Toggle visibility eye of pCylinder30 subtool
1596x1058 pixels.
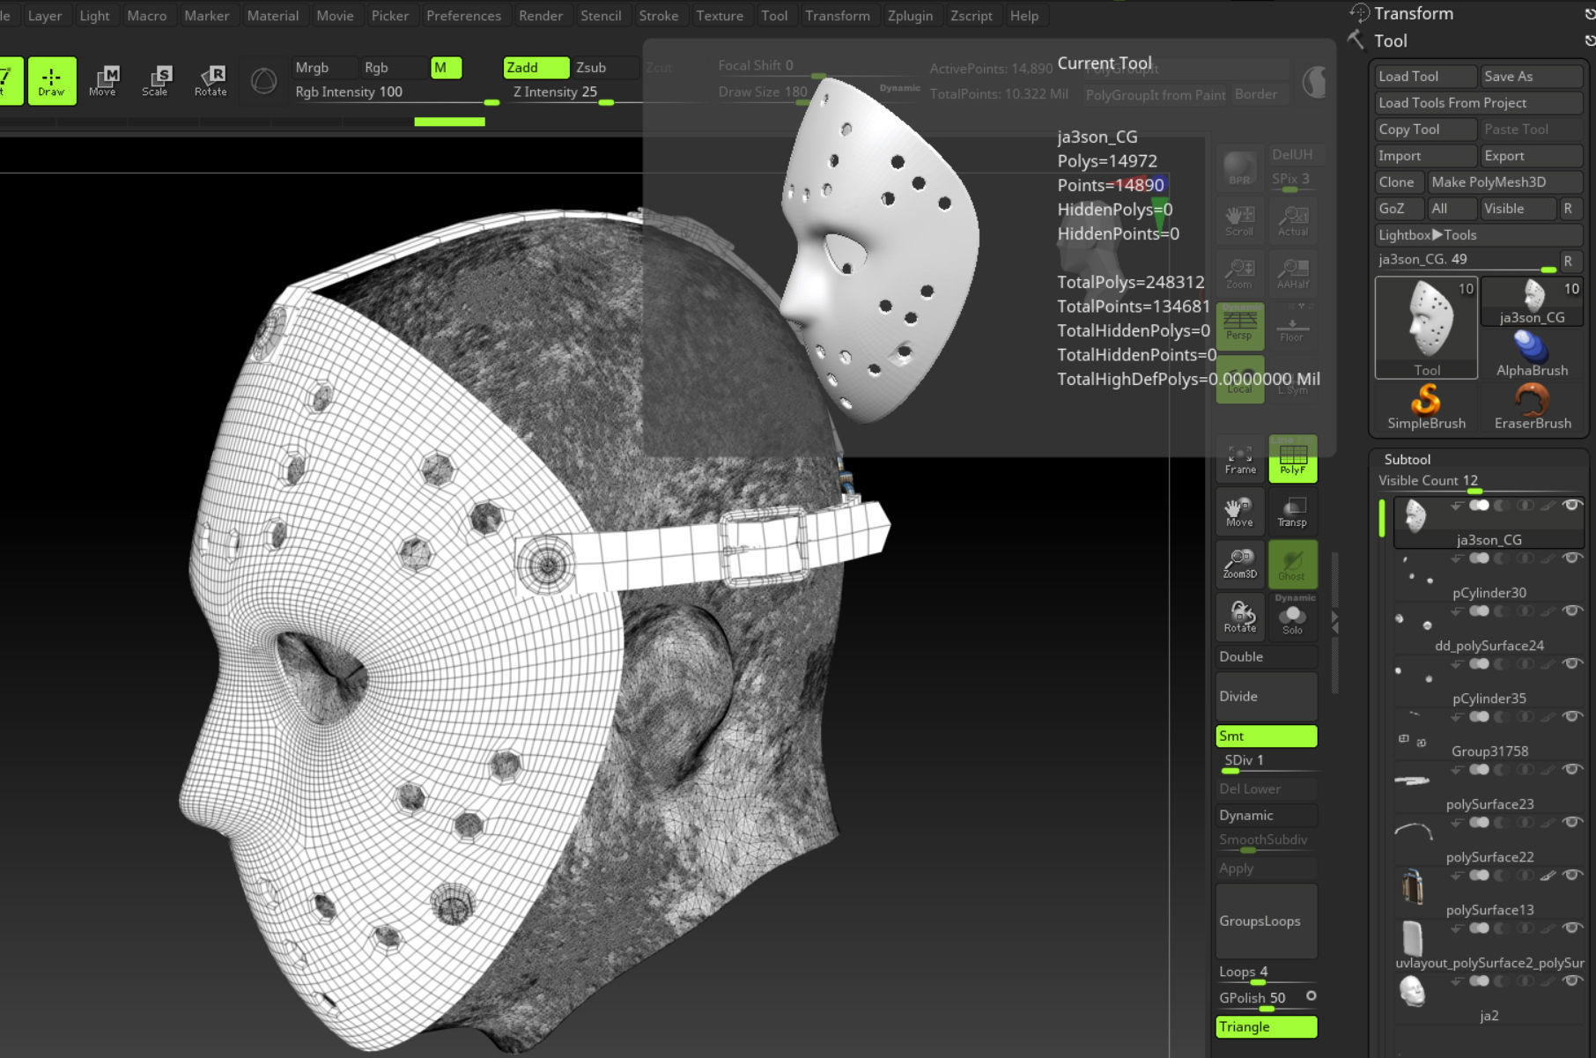point(1571,559)
